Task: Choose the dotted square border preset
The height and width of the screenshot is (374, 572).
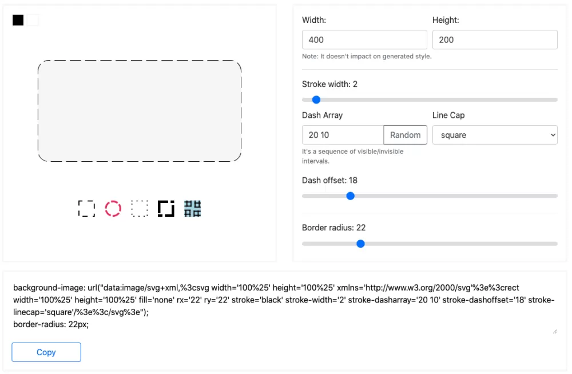Action: coord(140,208)
